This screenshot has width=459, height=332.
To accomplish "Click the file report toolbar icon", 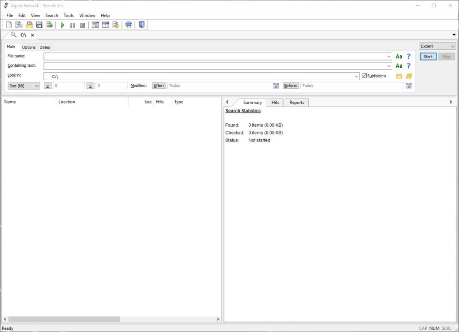I will coord(116,25).
